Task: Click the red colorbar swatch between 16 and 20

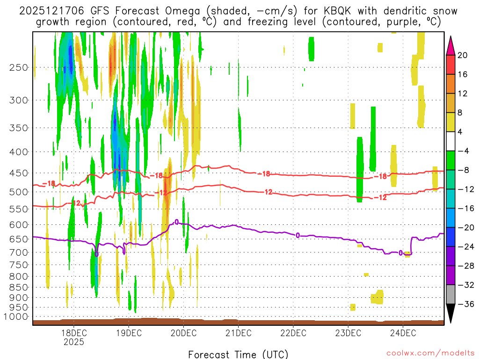Action: (450, 65)
